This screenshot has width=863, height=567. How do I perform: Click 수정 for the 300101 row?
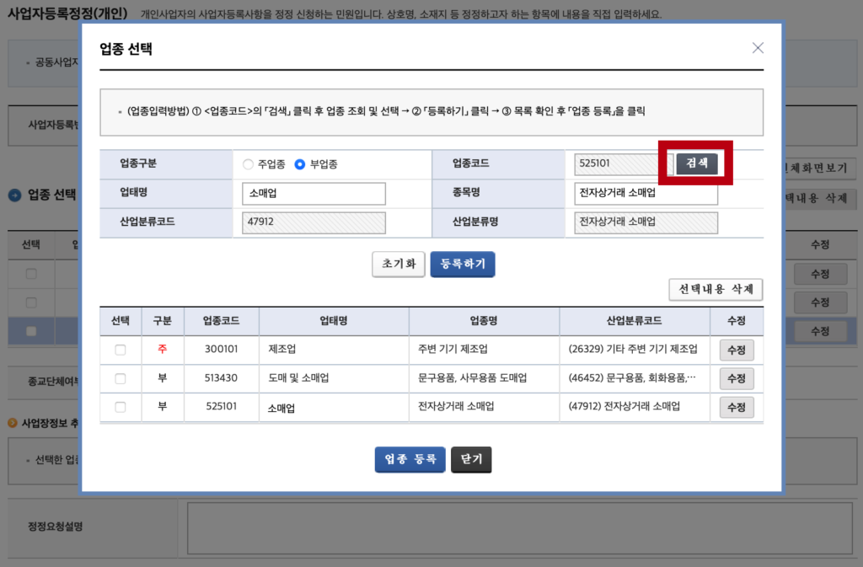736,350
